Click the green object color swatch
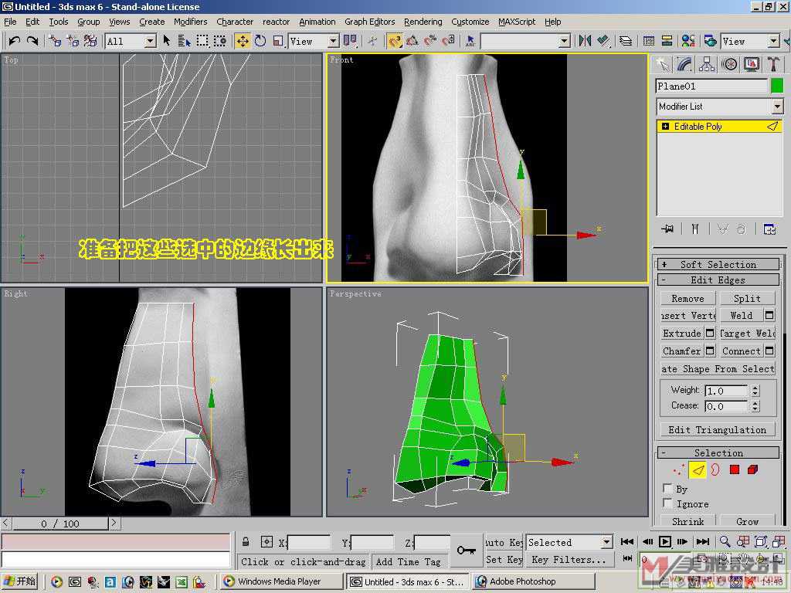The width and height of the screenshot is (791, 593). (777, 86)
